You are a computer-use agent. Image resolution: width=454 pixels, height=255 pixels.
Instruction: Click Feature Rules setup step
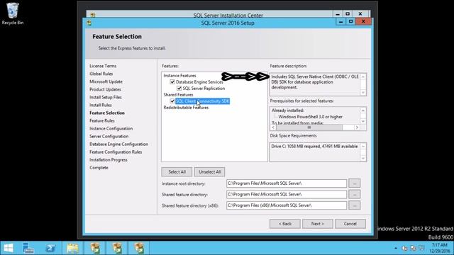[102, 120]
